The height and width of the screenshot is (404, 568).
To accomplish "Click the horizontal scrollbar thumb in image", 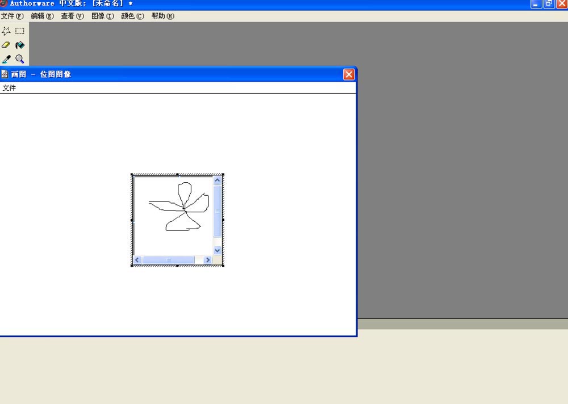I will tap(169, 260).
